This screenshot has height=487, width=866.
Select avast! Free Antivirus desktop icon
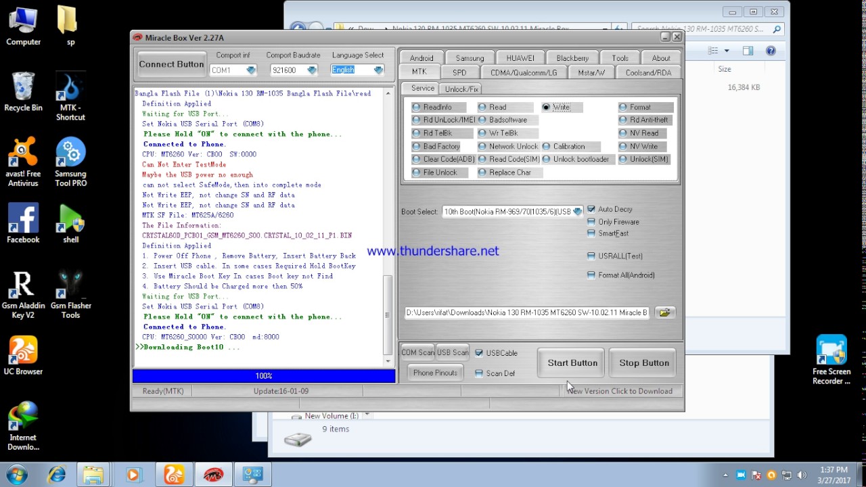click(23, 162)
